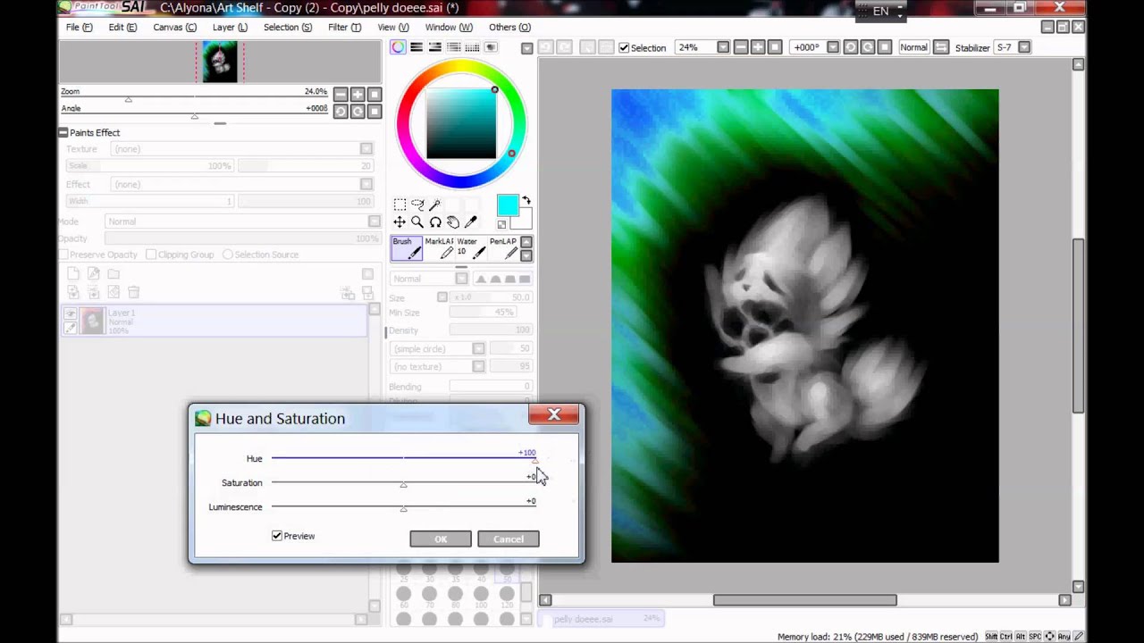Create a new layer

[x=73, y=274]
